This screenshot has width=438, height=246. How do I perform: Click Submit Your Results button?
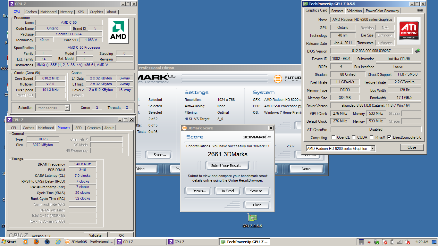228,166
